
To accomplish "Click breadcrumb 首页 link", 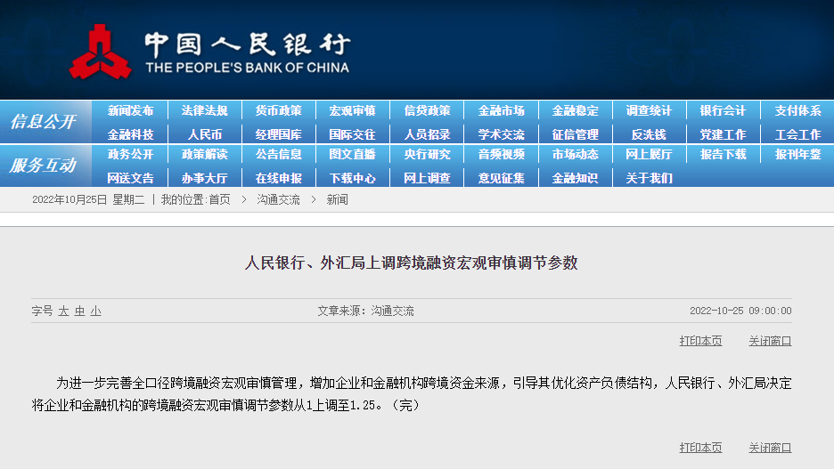I will [x=219, y=199].
